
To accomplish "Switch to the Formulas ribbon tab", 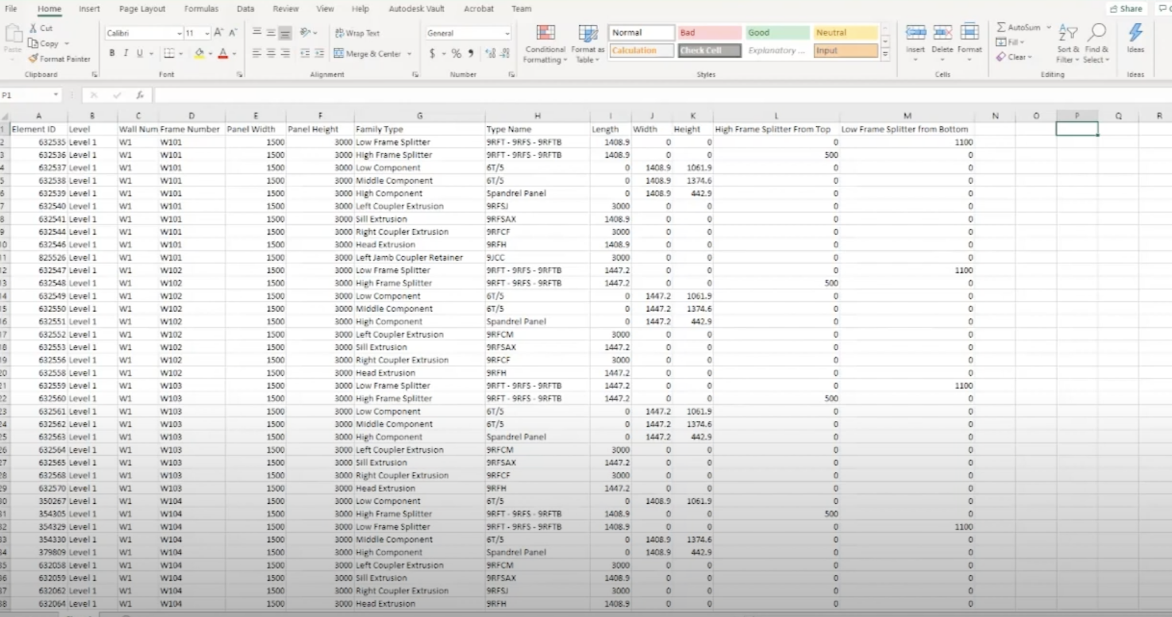I will pos(201,9).
